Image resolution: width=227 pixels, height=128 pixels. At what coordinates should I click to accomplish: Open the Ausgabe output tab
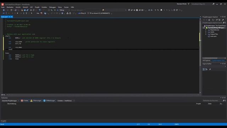click(4, 121)
